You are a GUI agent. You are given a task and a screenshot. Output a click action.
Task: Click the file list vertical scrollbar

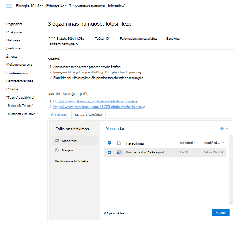click(x=231, y=170)
